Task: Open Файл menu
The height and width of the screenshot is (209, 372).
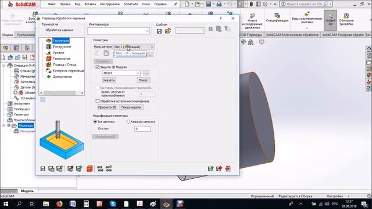Action: 52,4
